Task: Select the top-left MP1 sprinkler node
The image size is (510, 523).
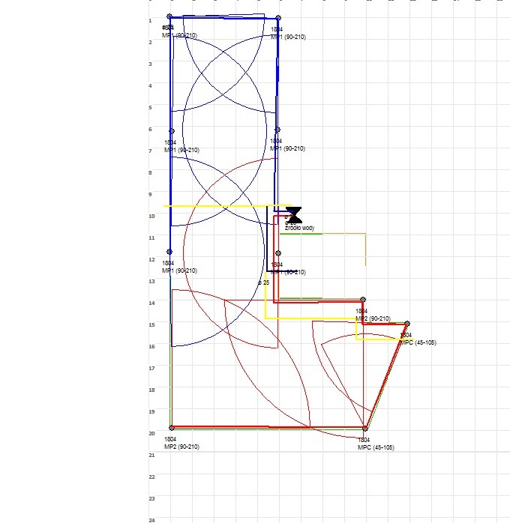Action: pyautogui.click(x=169, y=16)
